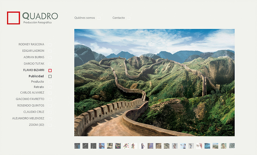Click the large Great Wall photograph
Viewport: 257px width, 155px height.
154,83
